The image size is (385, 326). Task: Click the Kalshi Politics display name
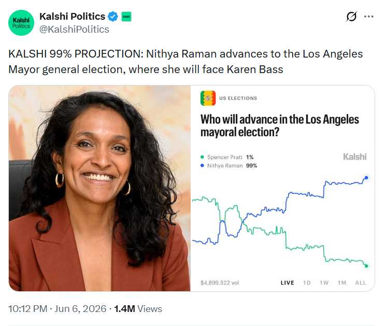pos(72,17)
